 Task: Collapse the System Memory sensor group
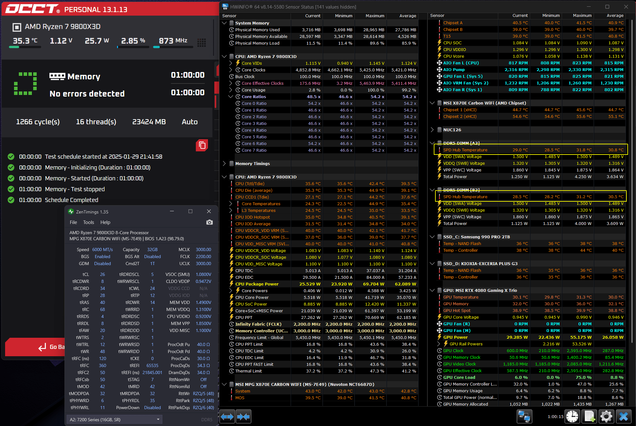point(224,23)
